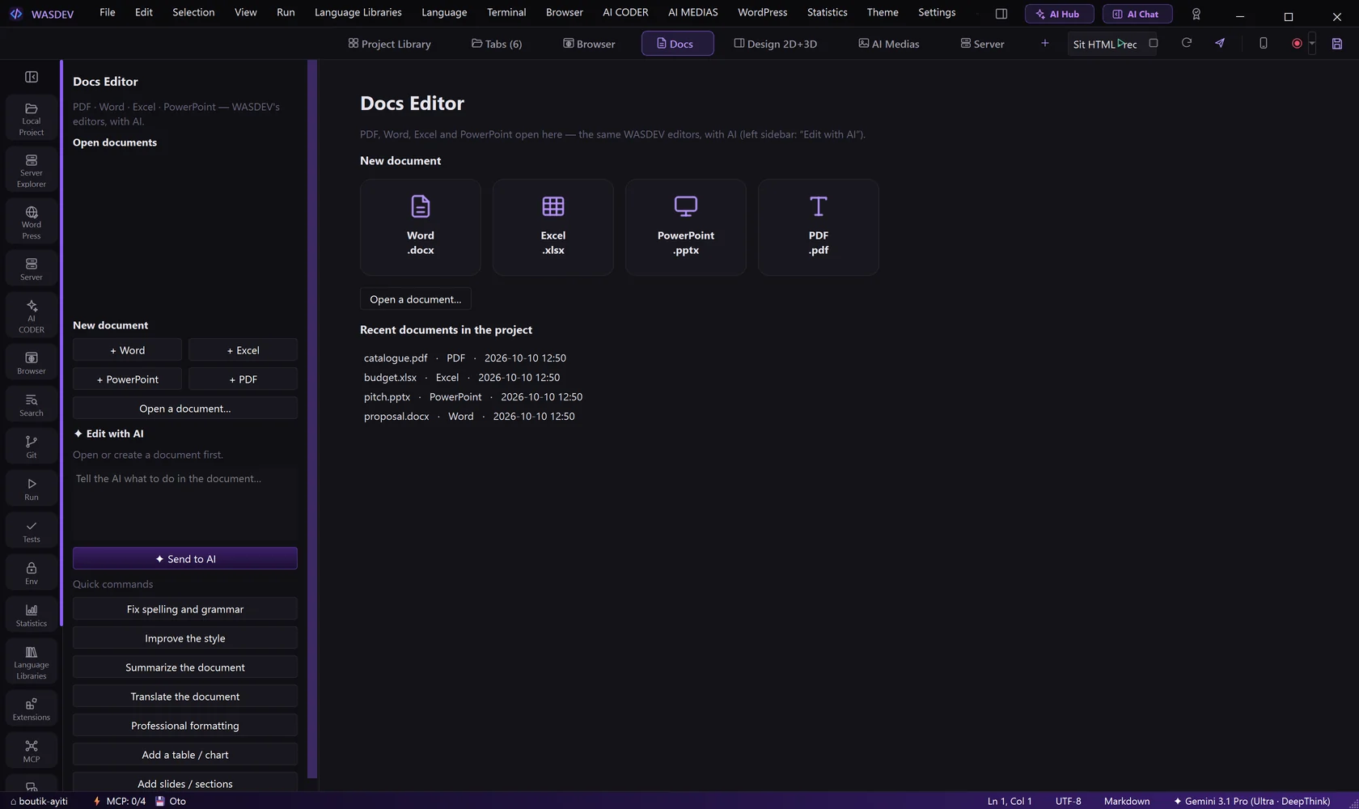Click the AI Chat button
The image size is (1359, 809).
[x=1137, y=14]
